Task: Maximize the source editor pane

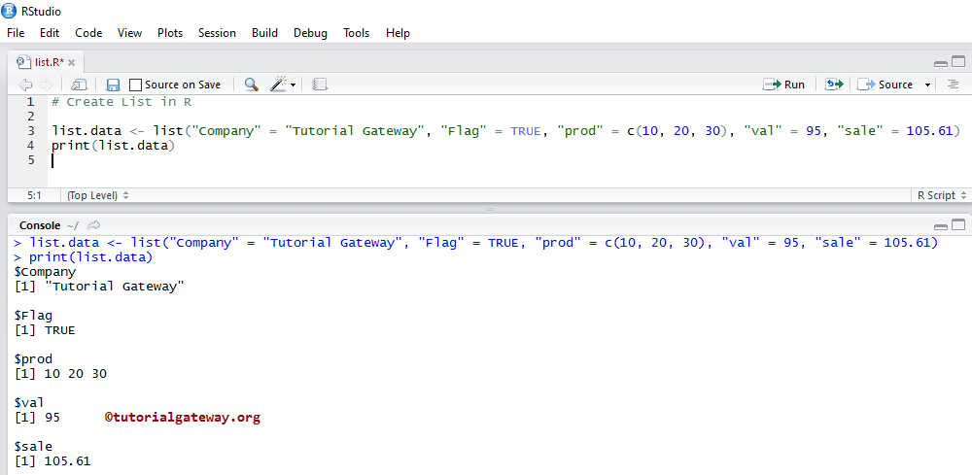Action: [x=958, y=62]
